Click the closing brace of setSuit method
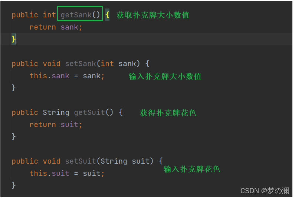The image size is (295, 198). (x=14, y=185)
